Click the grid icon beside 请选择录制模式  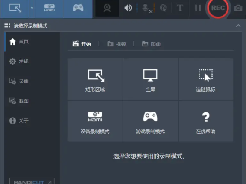(x=7, y=26)
